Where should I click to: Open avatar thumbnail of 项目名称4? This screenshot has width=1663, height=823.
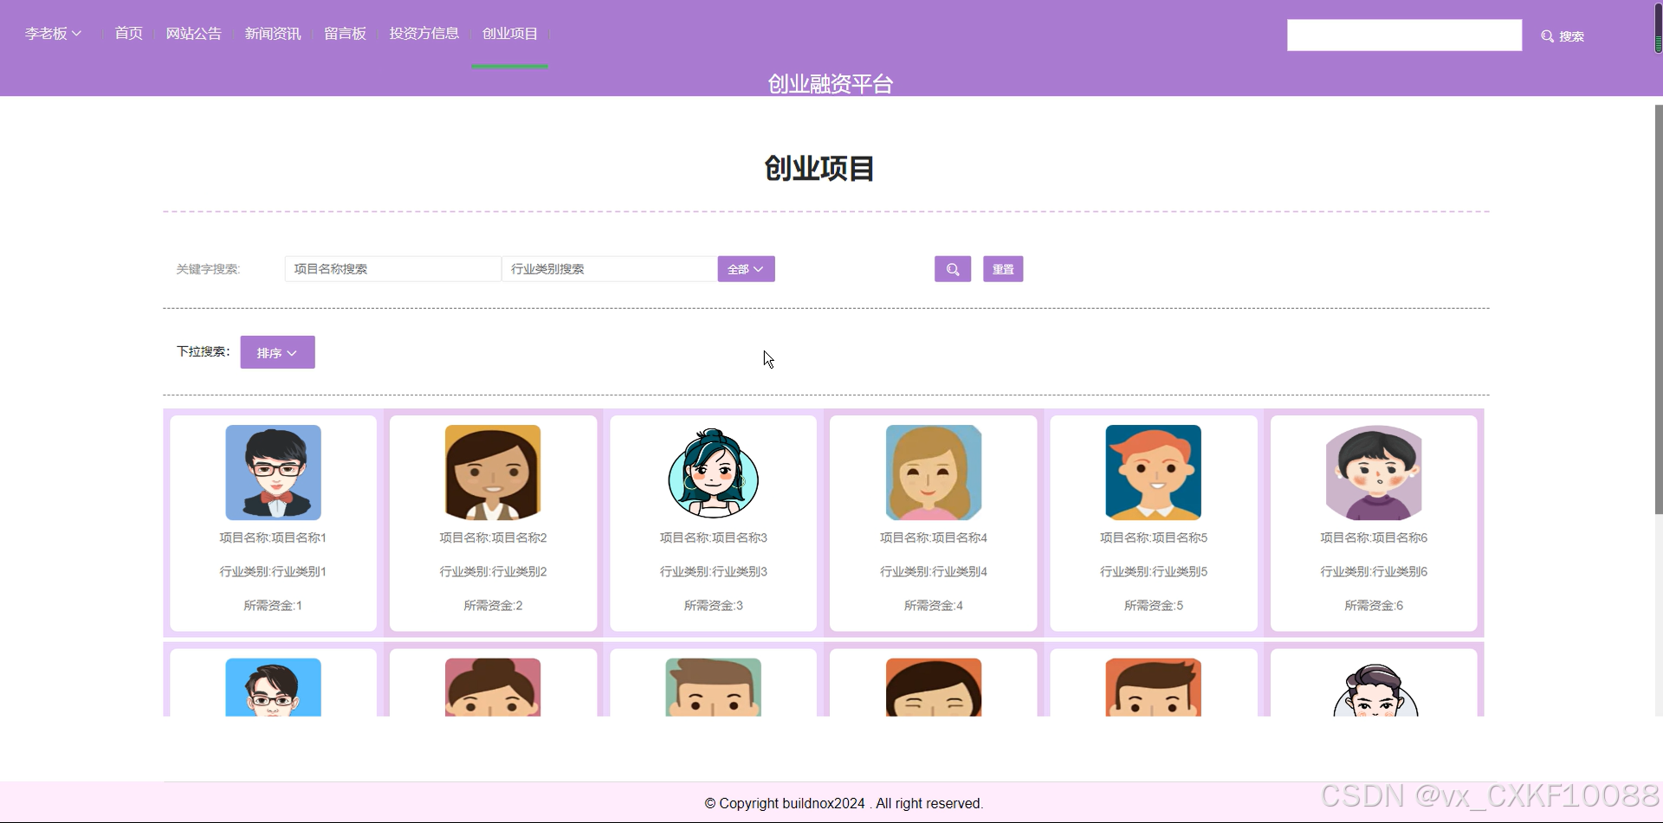click(934, 473)
